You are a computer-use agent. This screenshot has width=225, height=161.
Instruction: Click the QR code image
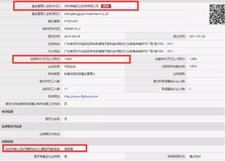pos(216,15)
